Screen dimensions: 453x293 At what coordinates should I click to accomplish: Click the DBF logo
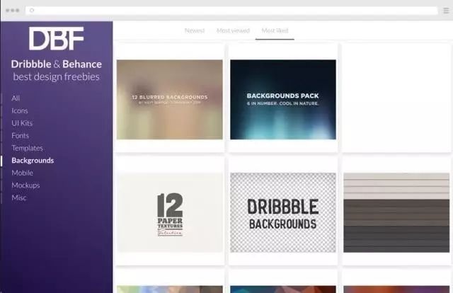click(57, 38)
